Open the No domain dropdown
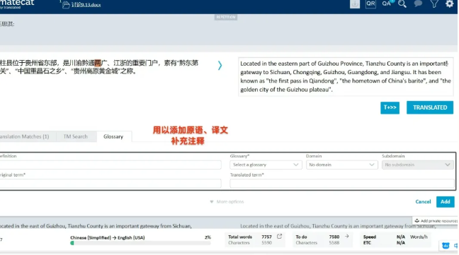The image size is (459, 255). click(x=341, y=165)
